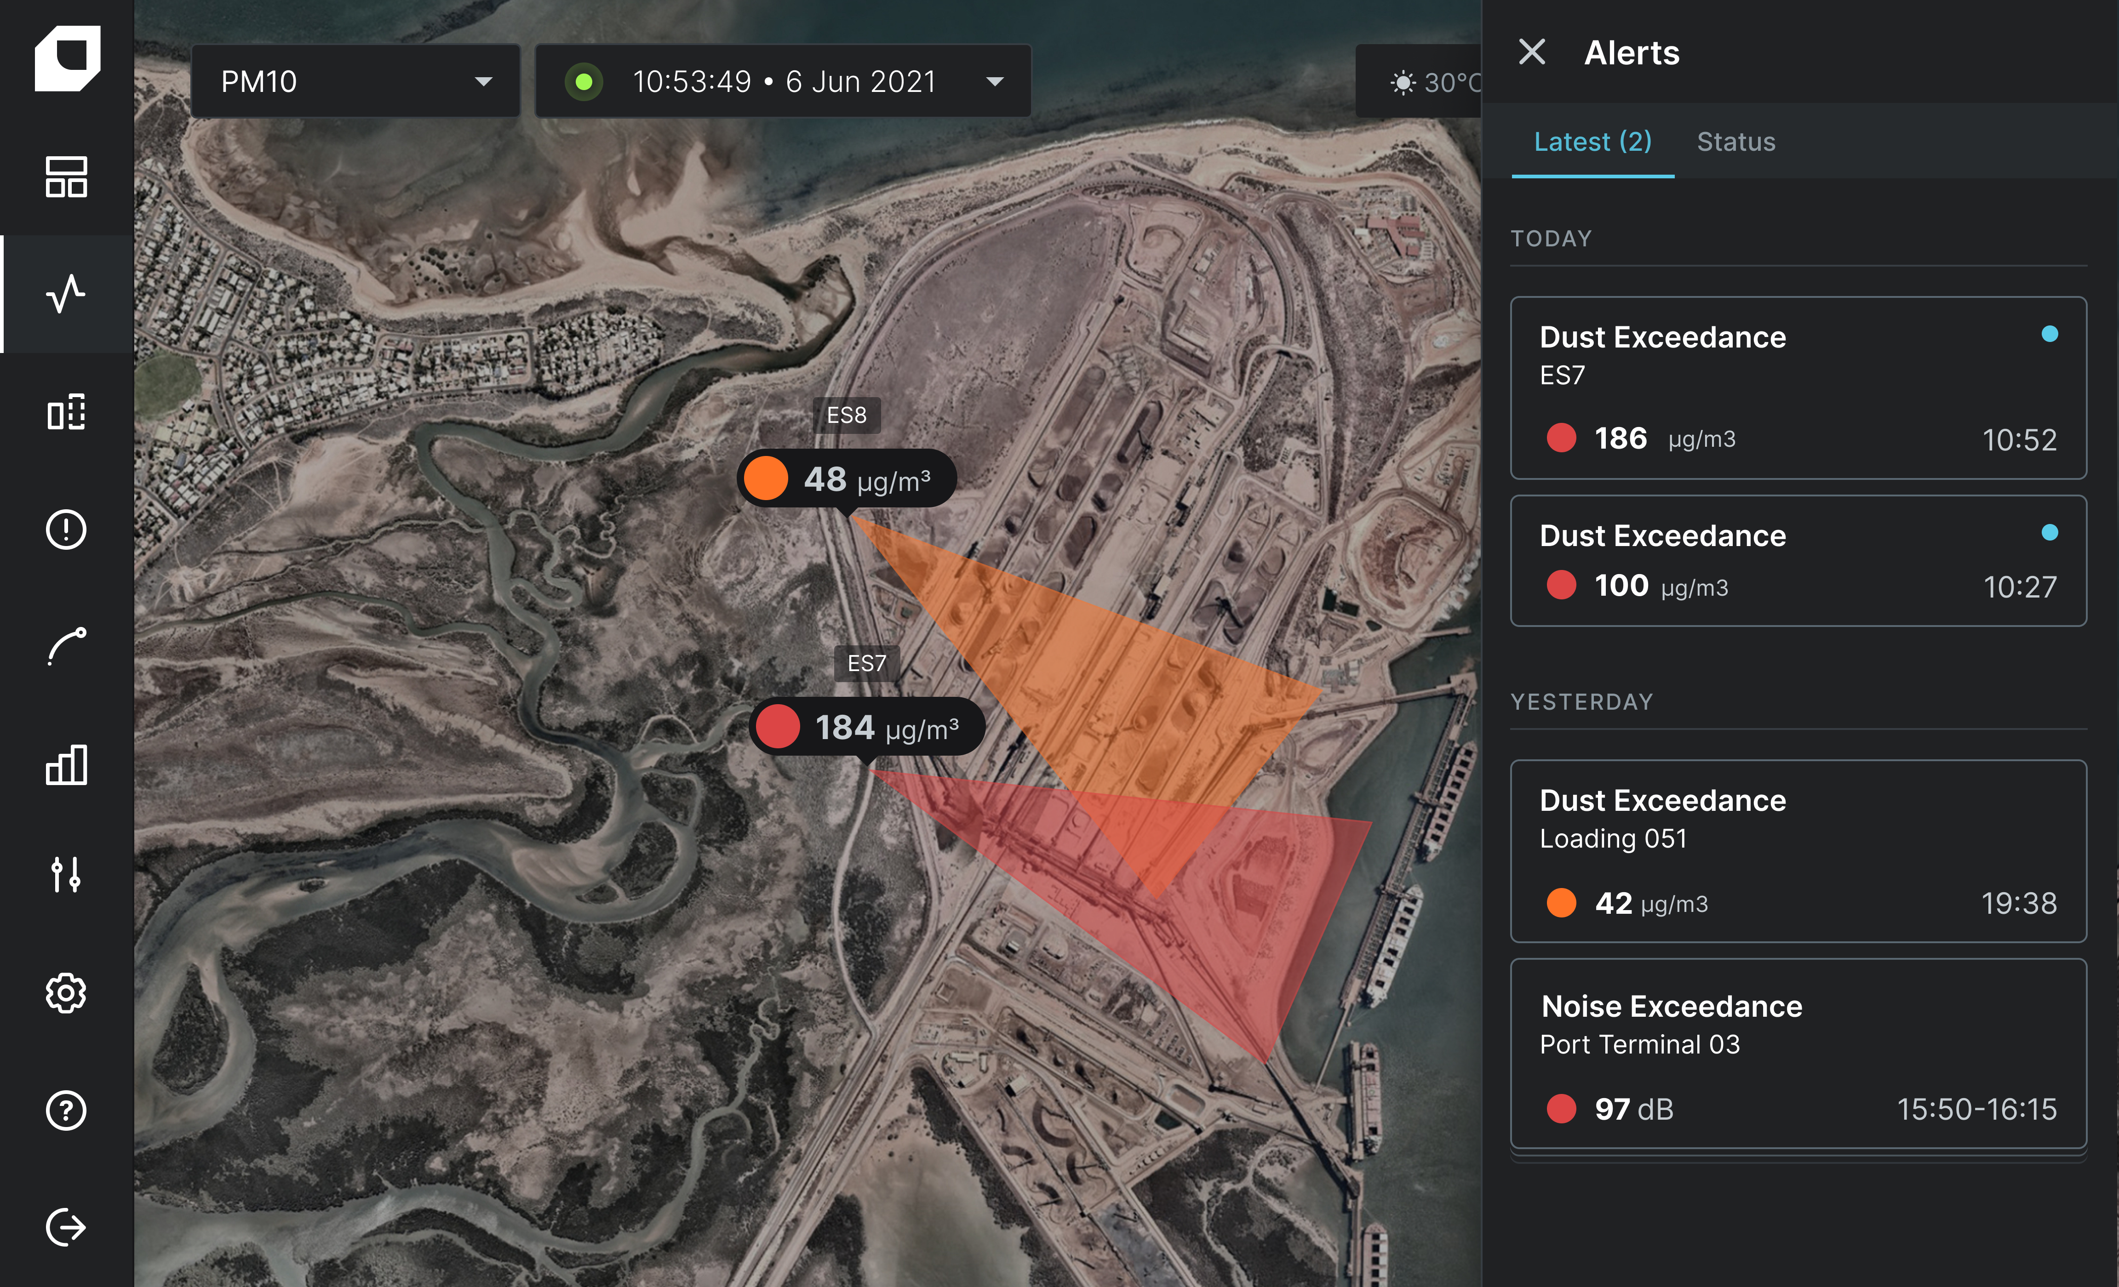Open the ES7 186 µg/m3 dust alert
Screen dimensions: 2119x1287
pos(1798,388)
